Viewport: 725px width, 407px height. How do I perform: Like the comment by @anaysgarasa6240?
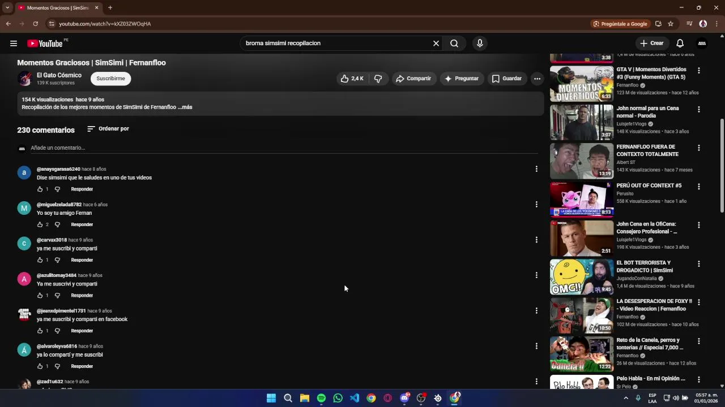40,189
